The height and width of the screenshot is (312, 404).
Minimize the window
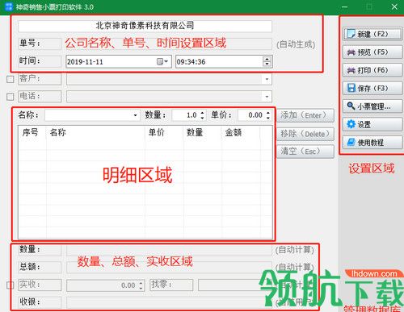[345, 7]
